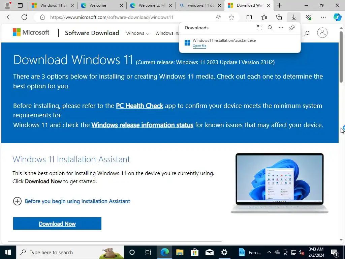Open Windows release information status link
The height and width of the screenshot is (259, 345).
click(x=143, y=125)
